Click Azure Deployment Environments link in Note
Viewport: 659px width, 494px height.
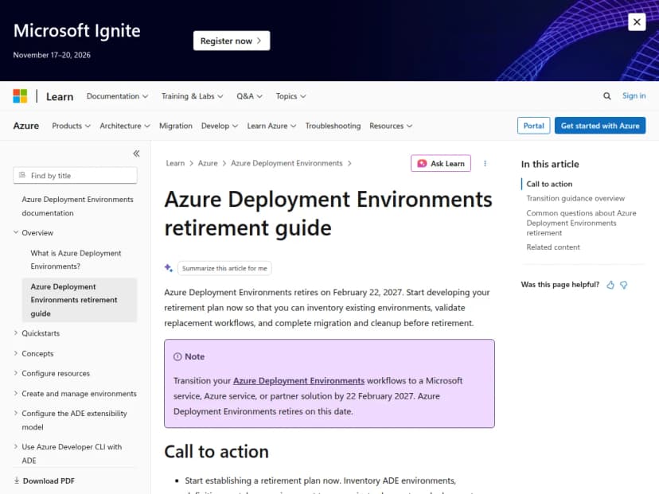298,380
